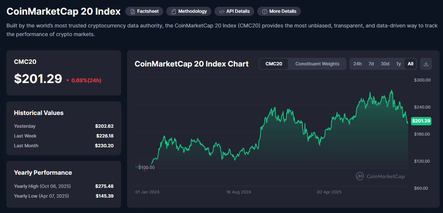Image resolution: width=443 pixels, height=213 pixels.
Task: Open the Factsheet button
Action: 144,11
